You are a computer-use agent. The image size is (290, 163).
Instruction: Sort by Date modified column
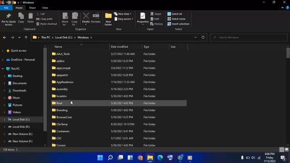point(119,47)
